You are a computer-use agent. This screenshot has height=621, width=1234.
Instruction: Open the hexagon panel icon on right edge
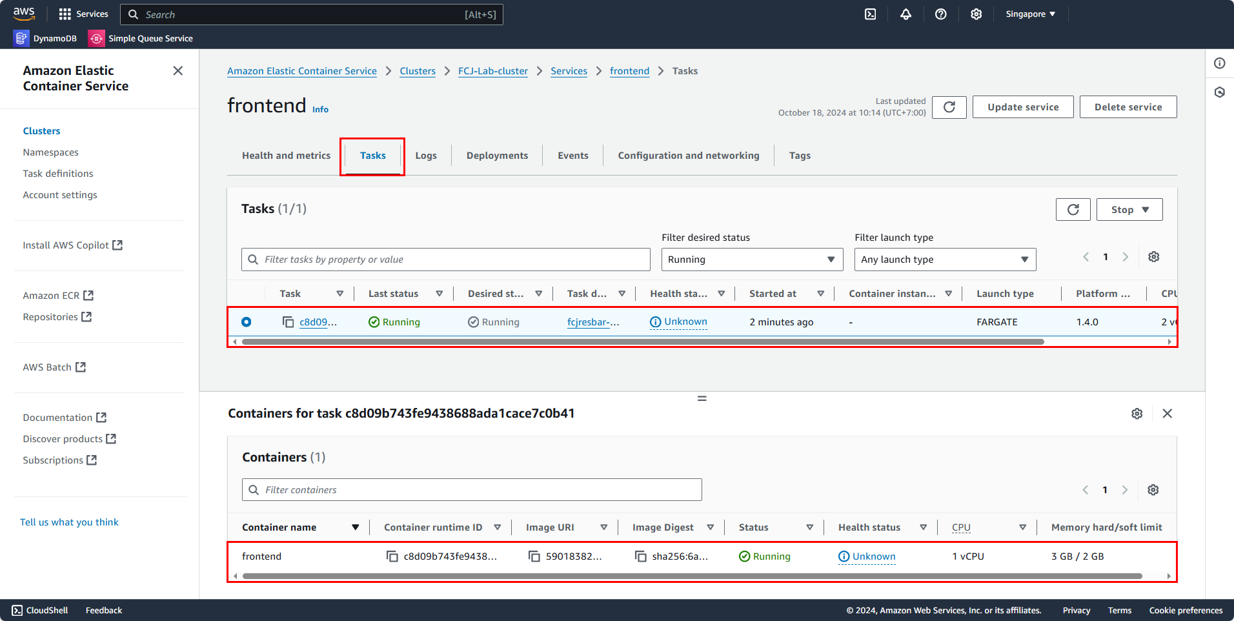pyautogui.click(x=1220, y=92)
